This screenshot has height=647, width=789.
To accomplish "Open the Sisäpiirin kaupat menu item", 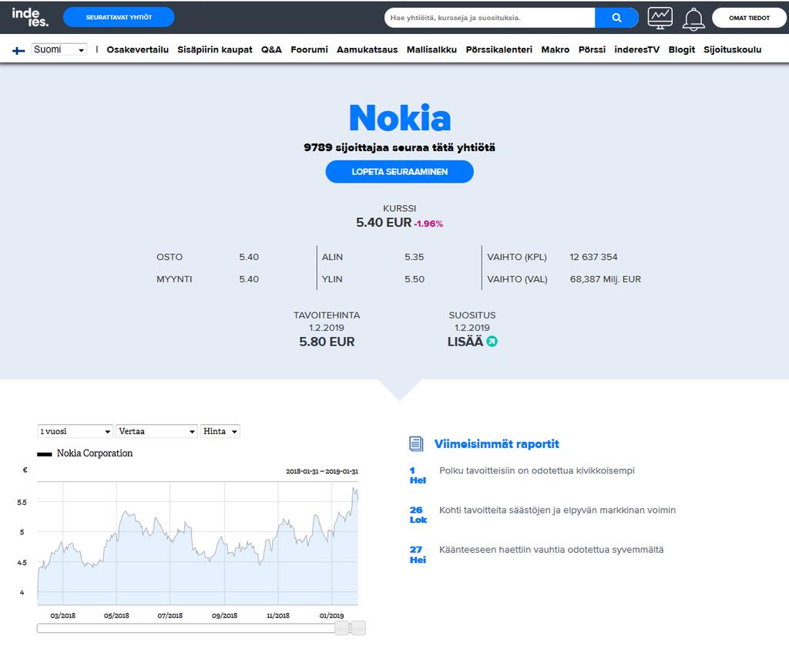I will [x=215, y=49].
